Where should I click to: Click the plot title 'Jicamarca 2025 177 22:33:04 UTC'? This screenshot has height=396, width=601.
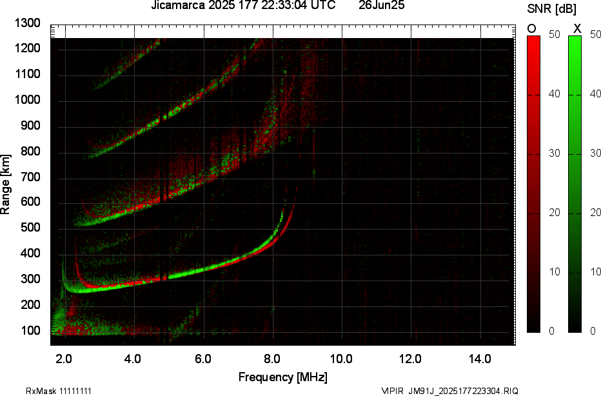243,5
